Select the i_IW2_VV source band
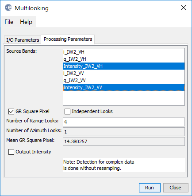The width and height of the screenshot is (192, 196). tap(124, 73)
